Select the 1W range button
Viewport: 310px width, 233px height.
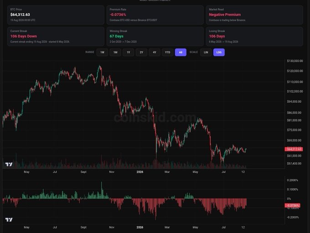102,52
